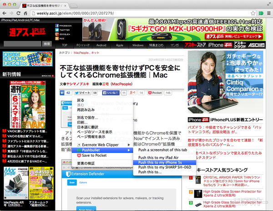Open the 週刊アスキー magazine cover
This screenshot has width=273, height=211.
(27, 104)
